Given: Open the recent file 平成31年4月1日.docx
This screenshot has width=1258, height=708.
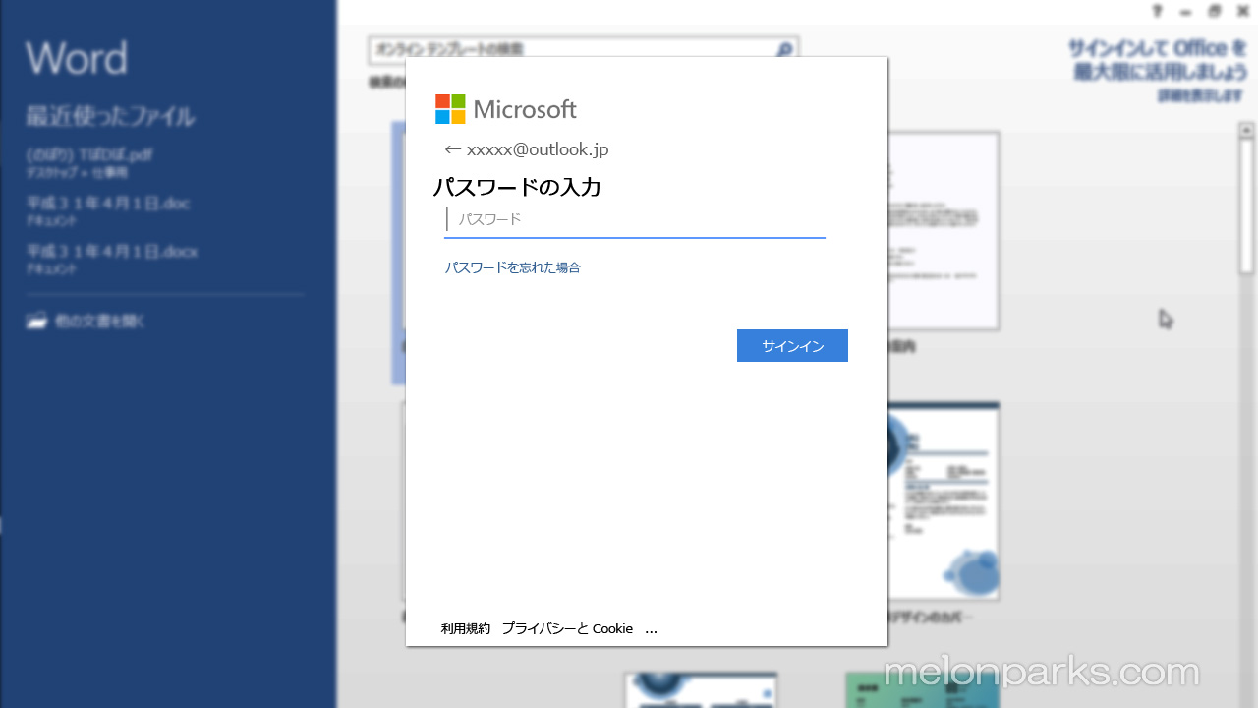Looking at the screenshot, I should (x=112, y=259).
